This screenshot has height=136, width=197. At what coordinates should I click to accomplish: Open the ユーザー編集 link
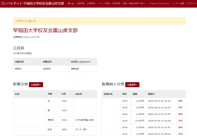coord(178,3)
